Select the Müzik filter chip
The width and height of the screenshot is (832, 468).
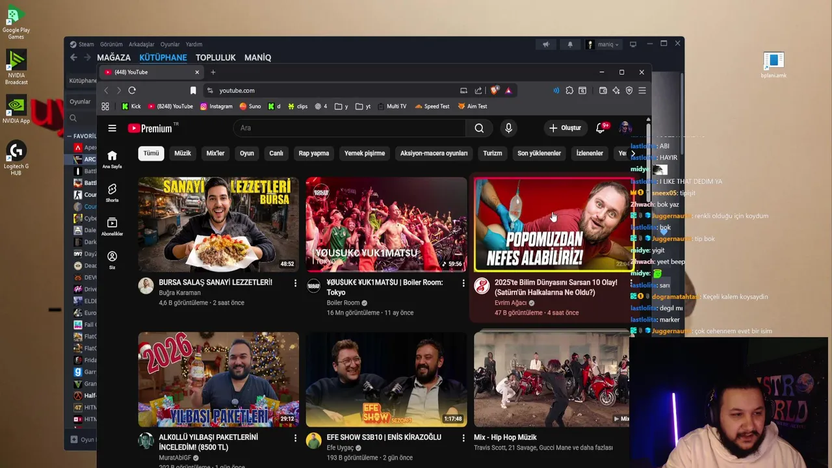pos(183,153)
